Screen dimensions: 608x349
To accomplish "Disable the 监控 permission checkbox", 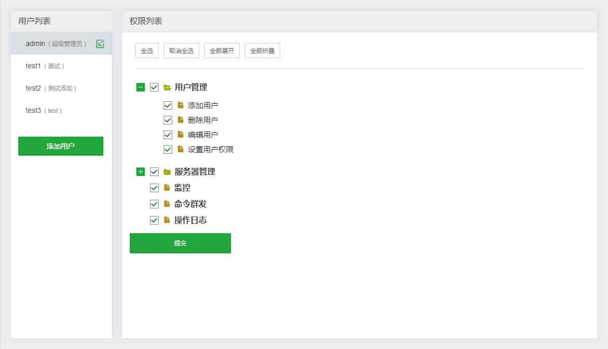I will [x=154, y=187].
